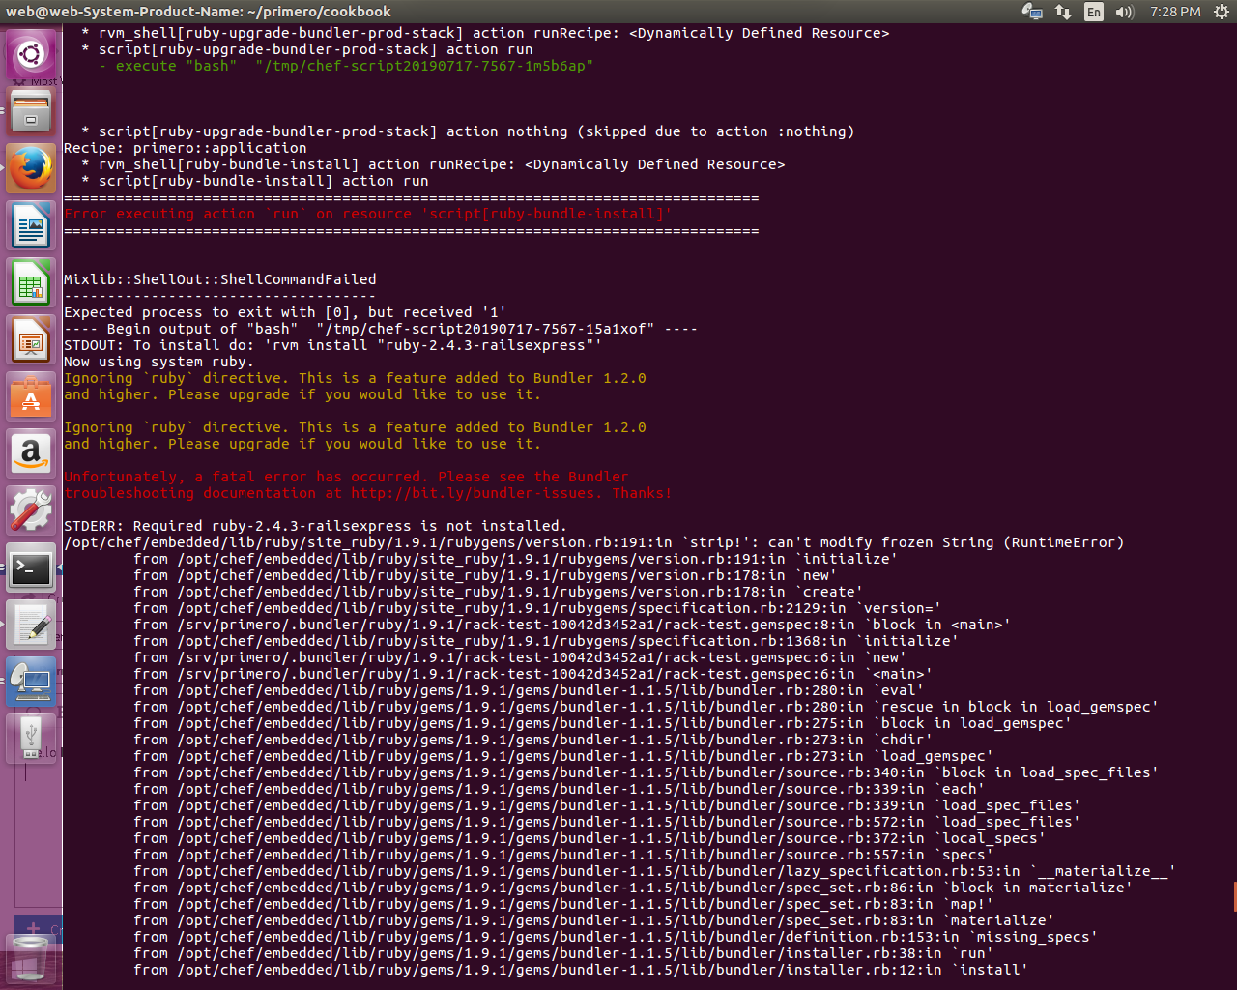Open the Ubuntu Dash search launcher
The width and height of the screenshot is (1237, 990).
[31, 54]
